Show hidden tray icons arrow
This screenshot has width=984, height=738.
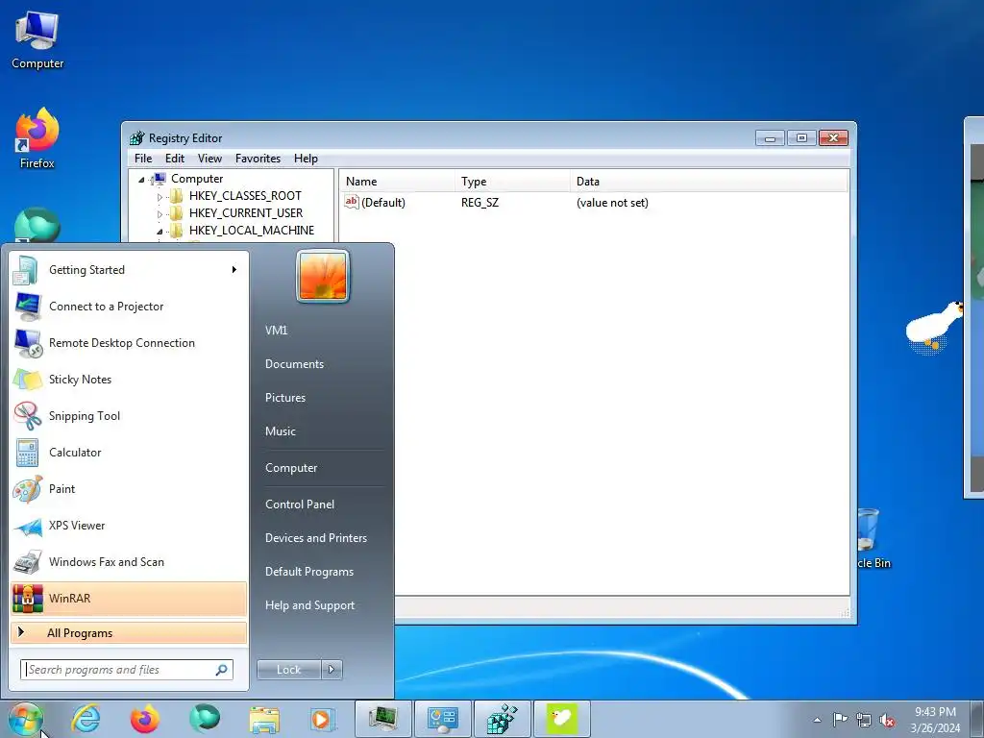point(817,720)
